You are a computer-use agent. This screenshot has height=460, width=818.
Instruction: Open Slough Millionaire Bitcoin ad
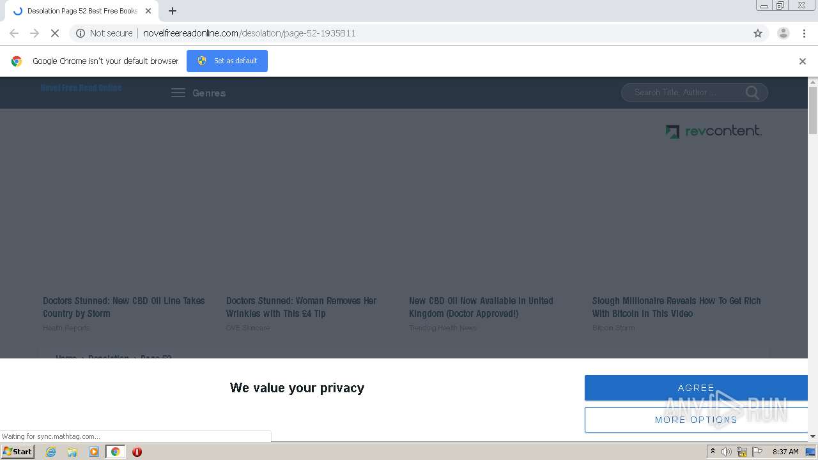tap(676, 307)
